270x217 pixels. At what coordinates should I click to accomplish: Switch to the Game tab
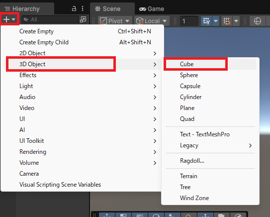coord(152,9)
